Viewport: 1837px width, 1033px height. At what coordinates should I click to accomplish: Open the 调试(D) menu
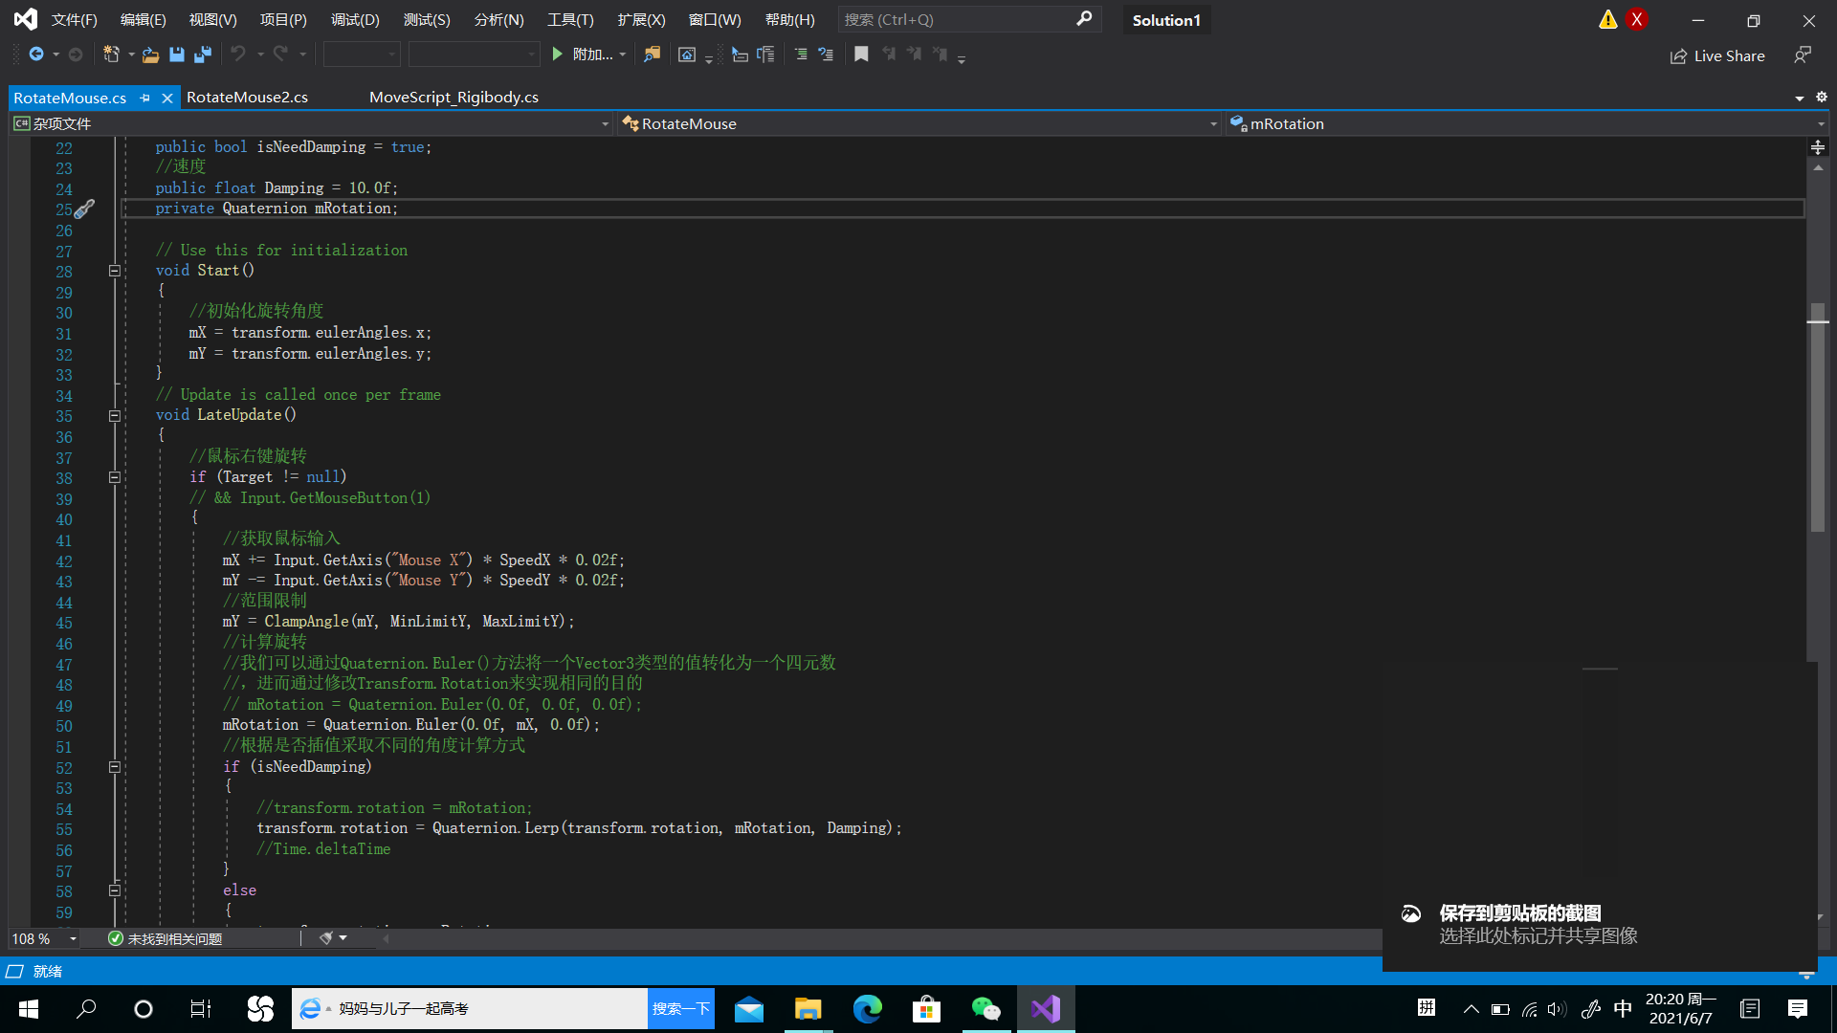[x=355, y=19]
